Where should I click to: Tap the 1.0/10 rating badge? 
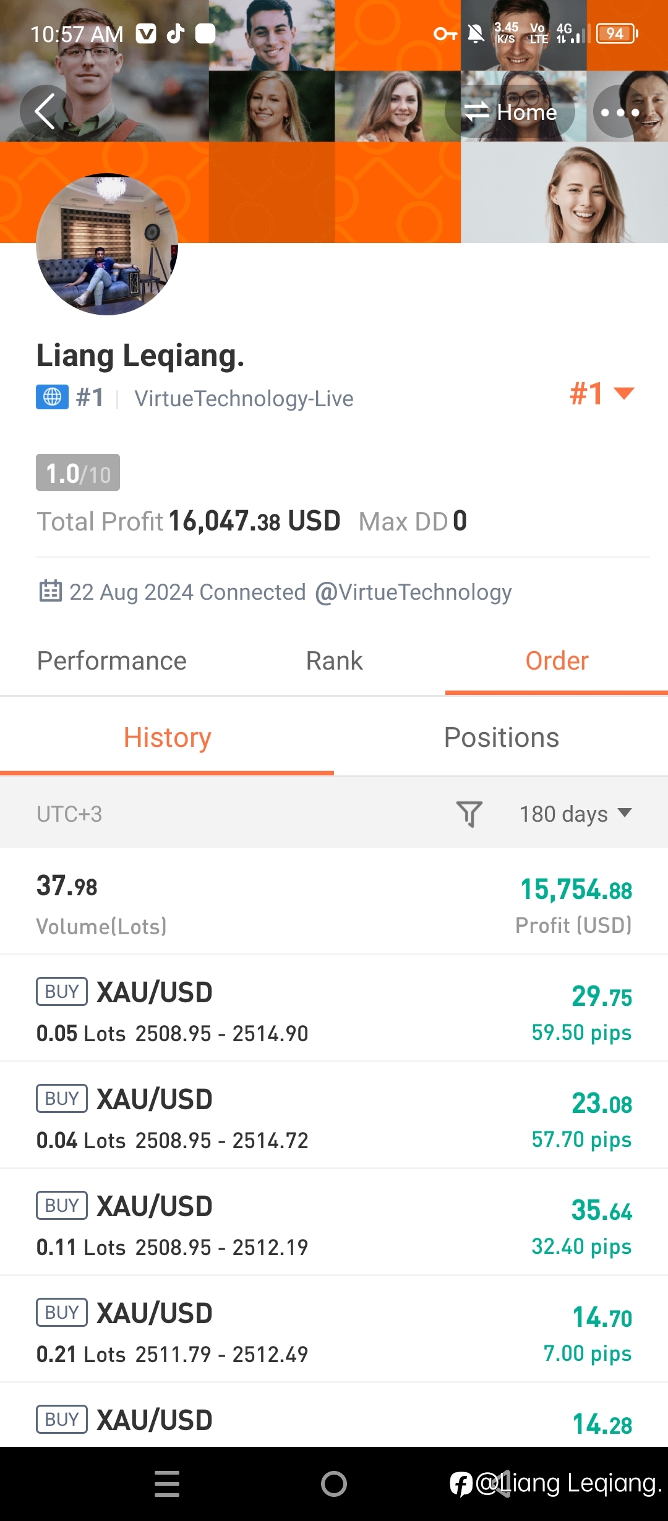[x=78, y=473]
